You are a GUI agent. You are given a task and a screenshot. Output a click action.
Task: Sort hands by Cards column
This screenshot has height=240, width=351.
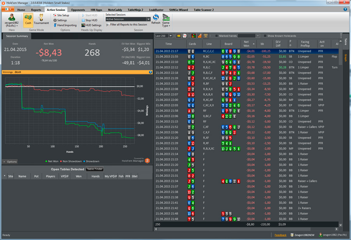tap(192, 44)
